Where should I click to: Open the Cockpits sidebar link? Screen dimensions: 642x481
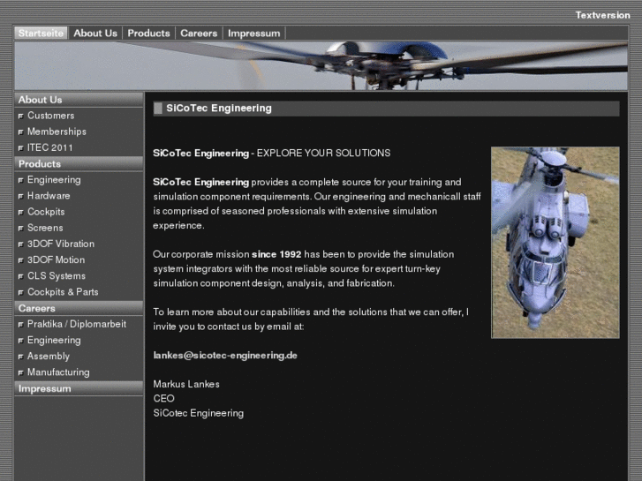click(46, 212)
